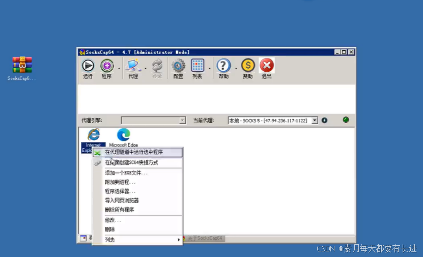Click the proxy test lightning icon
Screen dimensions: 423x257
[x=324, y=120]
